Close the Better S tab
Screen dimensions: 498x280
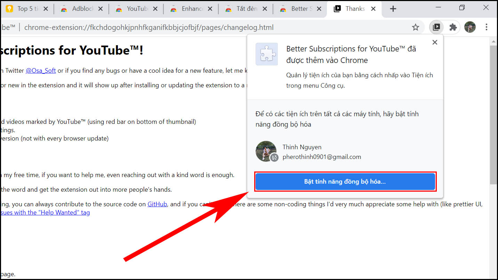coord(319,9)
